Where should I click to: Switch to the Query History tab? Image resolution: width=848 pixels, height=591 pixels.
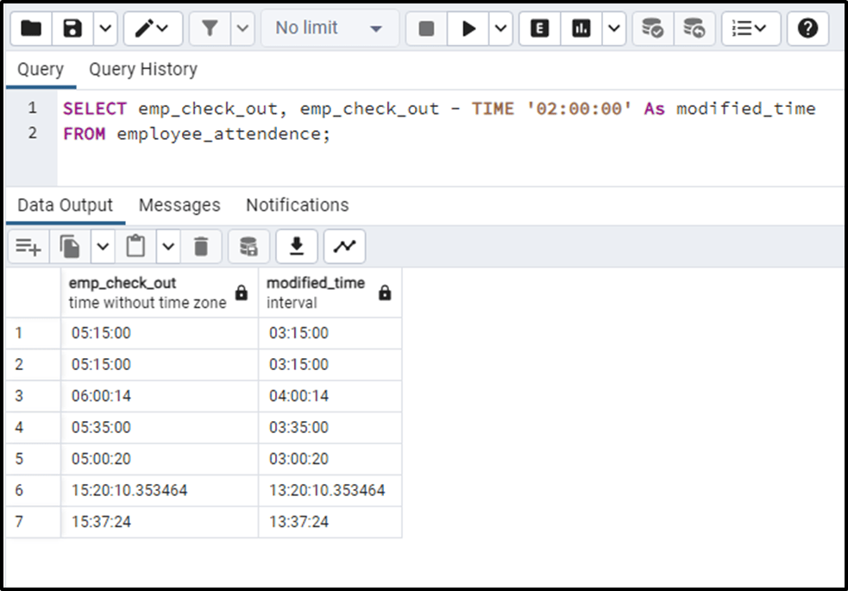[x=142, y=69]
